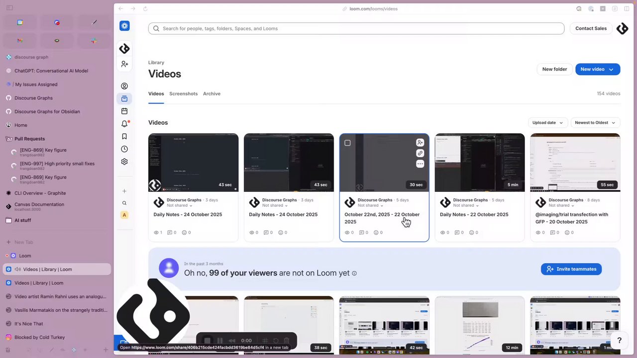Click the invite people icon in sidebar
The width and height of the screenshot is (637, 358).
coord(124,64)
